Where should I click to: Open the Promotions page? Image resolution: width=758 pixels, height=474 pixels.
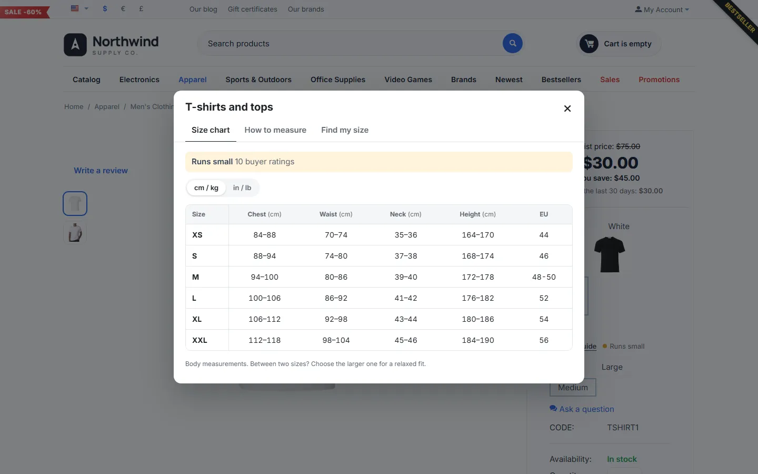point(659,80)
